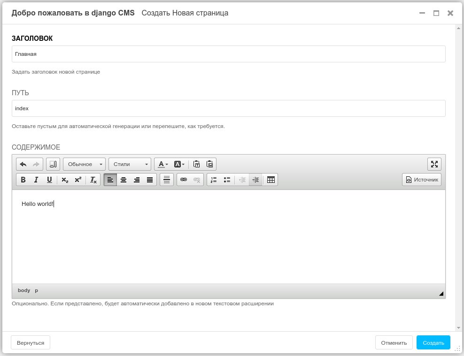This screenshot has height=356, width=464.
Task: Open the Обычное paragraph format dropdown
Action: 85,164
